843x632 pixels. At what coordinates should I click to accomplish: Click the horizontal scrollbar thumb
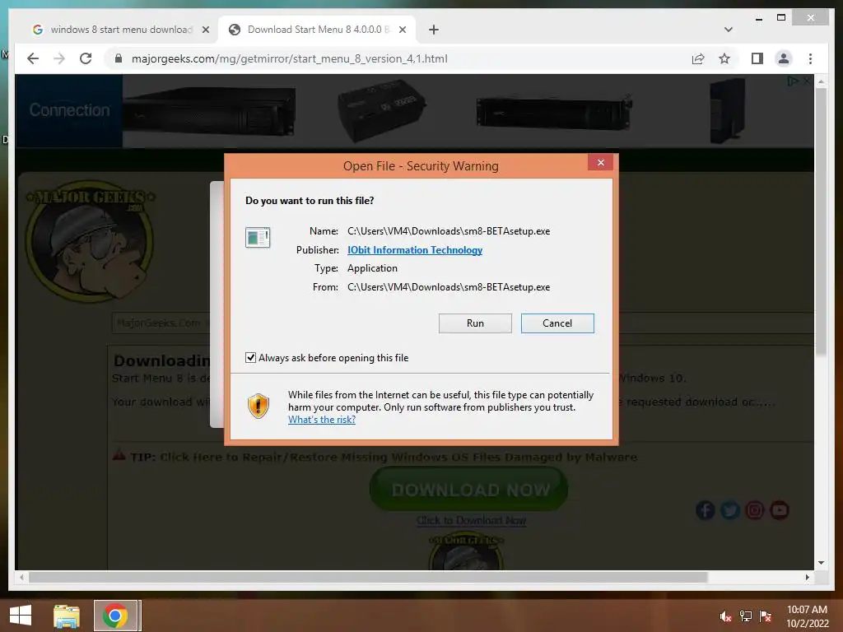pyautogui.click(x=368, y=577)
